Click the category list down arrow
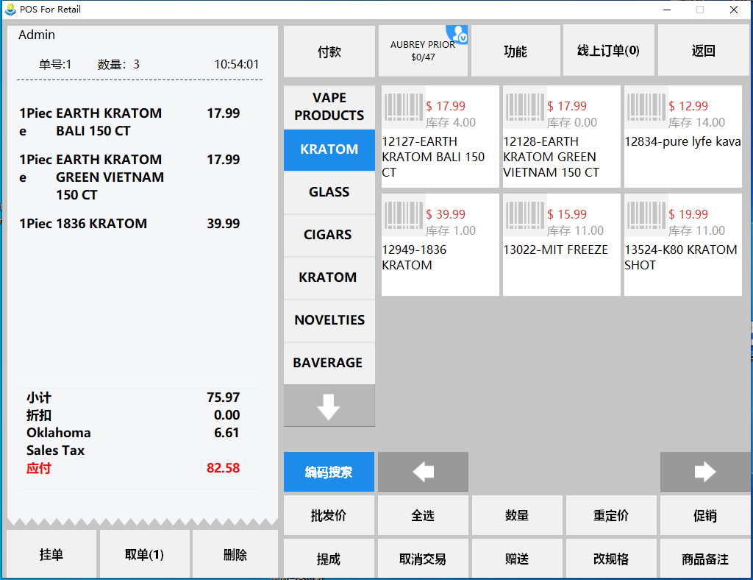 click(x=329, y=406)
